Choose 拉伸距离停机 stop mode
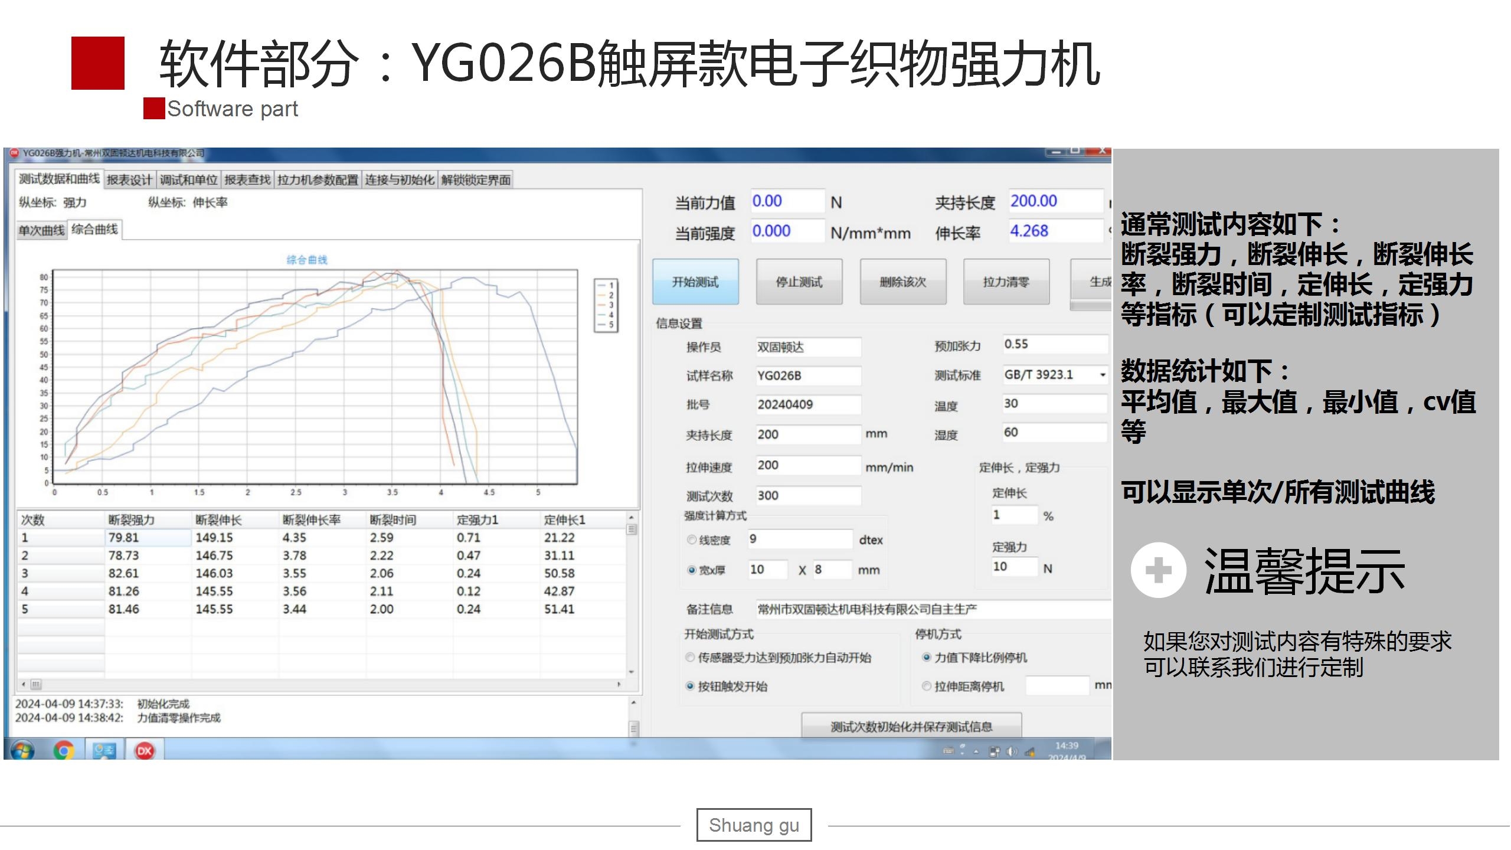This screenshot has width=1511, height=850. coord(927,686)
